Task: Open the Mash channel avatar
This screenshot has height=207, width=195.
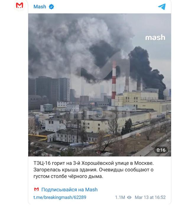Action: [x=19, y=6]
